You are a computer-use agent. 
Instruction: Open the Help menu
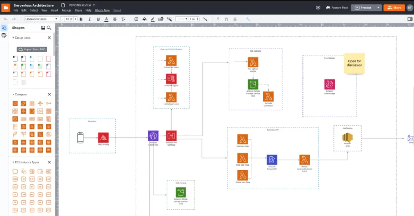88,11
